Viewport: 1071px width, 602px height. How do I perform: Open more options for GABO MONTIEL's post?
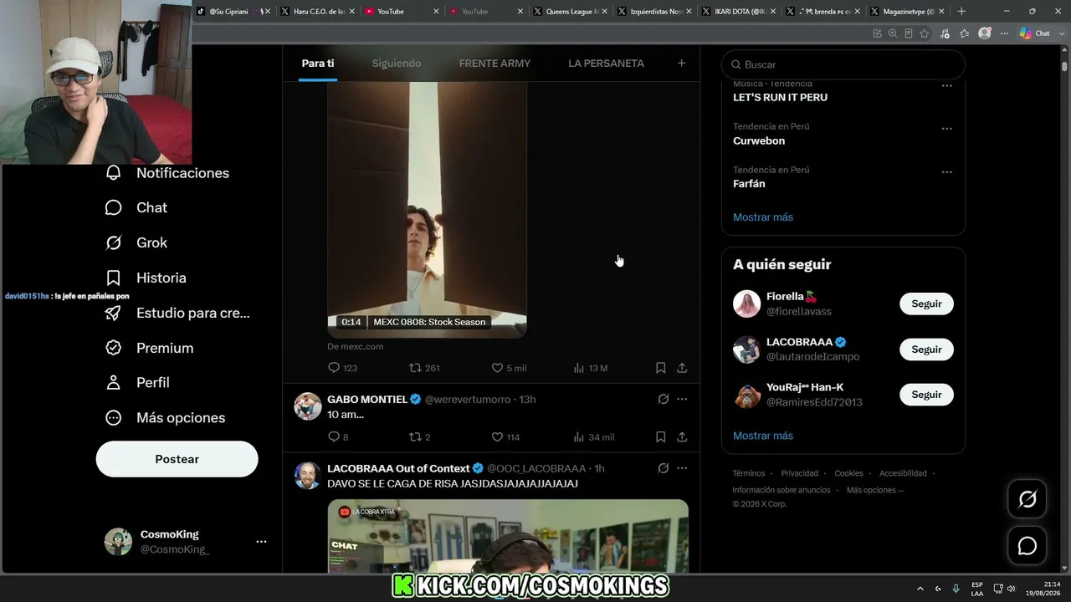(682, 399)
